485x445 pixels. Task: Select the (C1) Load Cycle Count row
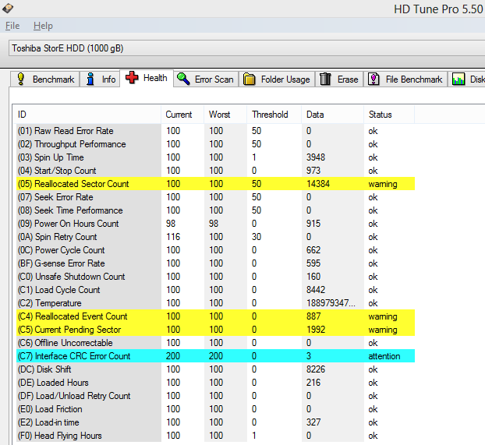(x=215, y=290)
